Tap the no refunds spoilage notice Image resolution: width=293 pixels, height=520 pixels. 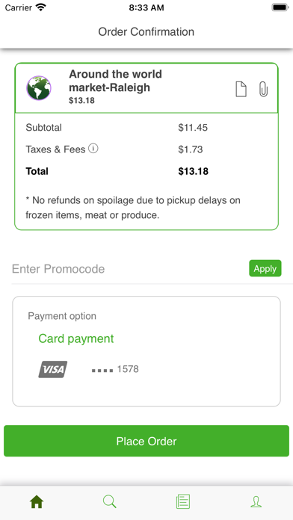pyautogui.click(x=133, y=208)
